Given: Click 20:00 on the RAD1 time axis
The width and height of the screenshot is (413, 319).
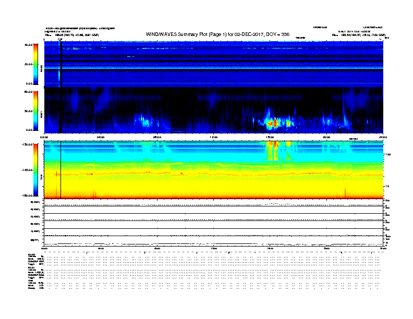Looking at the screenshot, I should pyautogui.click(x=326, y=137).
